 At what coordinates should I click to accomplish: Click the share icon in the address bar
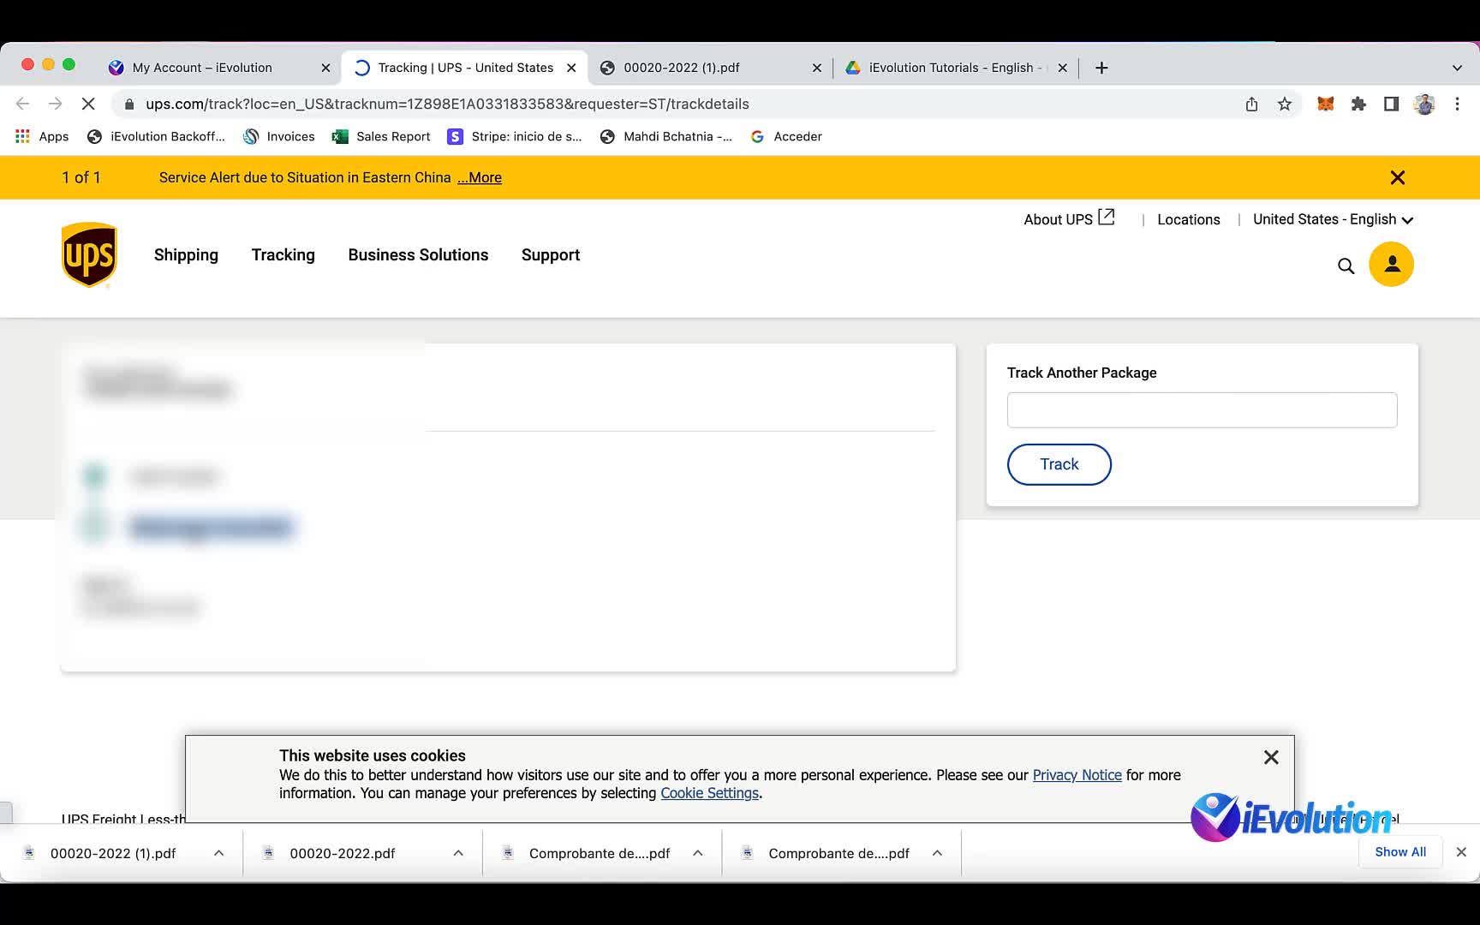(x=1251, y=104)
